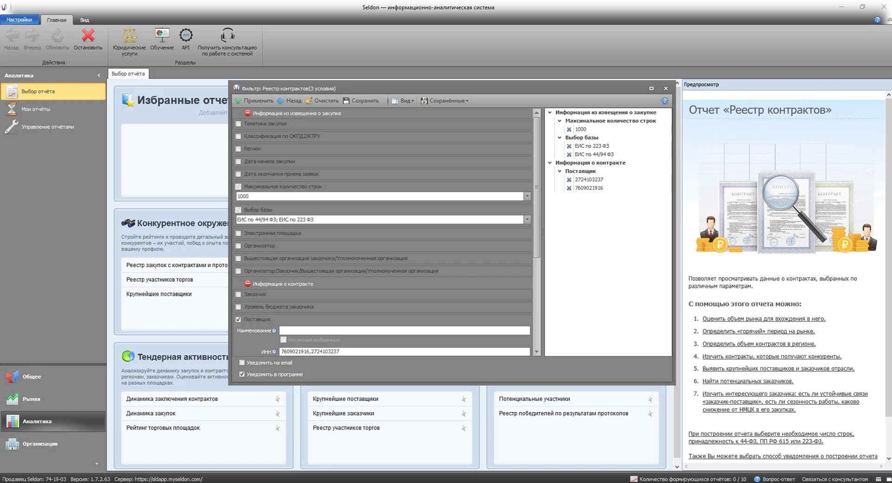Star Крупнейшие заказчики report

point(464,413)
